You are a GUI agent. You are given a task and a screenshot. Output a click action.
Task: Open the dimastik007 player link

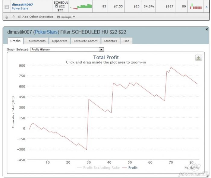click(x=22, y=5)
